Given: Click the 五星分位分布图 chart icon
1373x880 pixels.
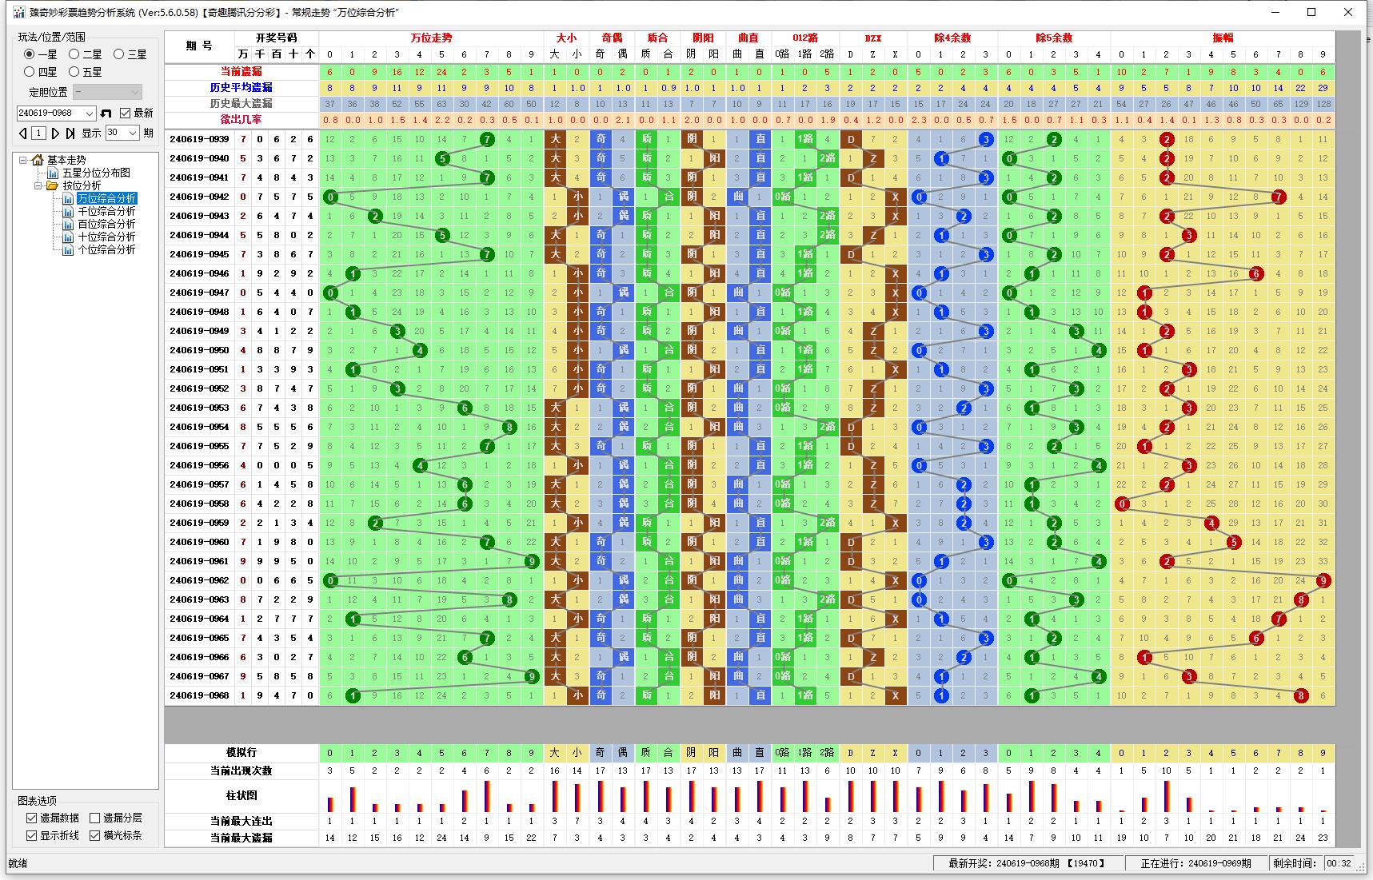Looking at the screenshot, I should pyautogui.click(x=53, y=173).
